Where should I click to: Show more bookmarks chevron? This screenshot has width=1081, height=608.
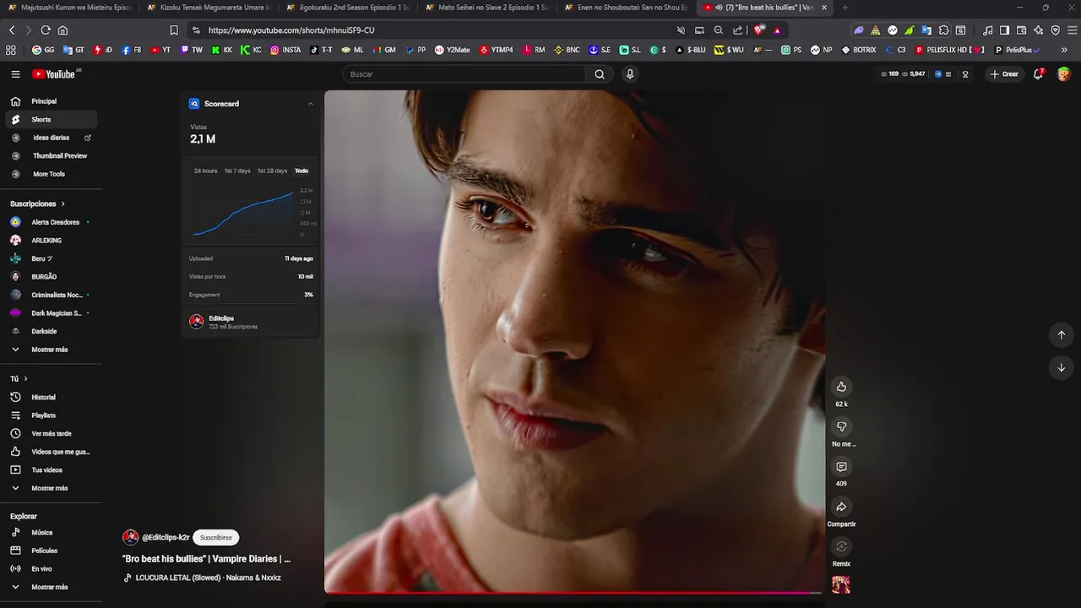tap(1064, 50)
